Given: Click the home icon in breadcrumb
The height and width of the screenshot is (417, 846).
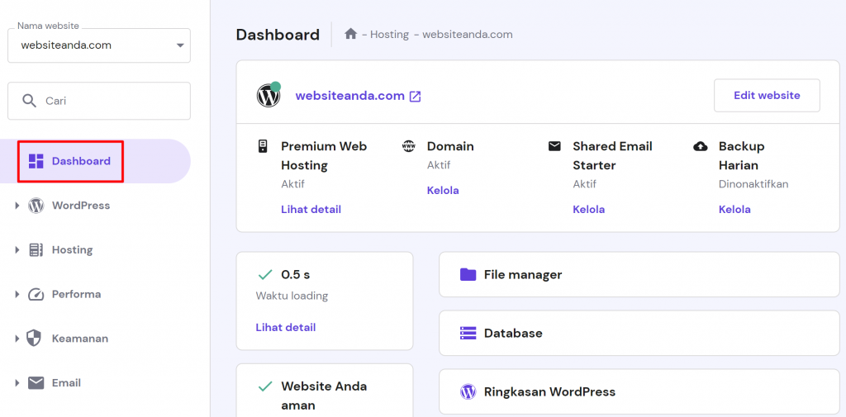Looking at the screenshot, I should (351, 34).
